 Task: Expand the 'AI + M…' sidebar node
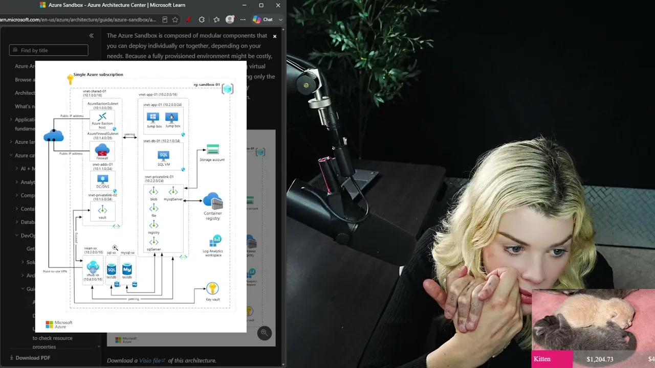(17, 169)
